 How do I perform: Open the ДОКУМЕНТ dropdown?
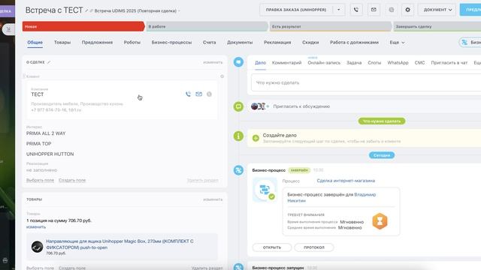click(x=437, y=10)
